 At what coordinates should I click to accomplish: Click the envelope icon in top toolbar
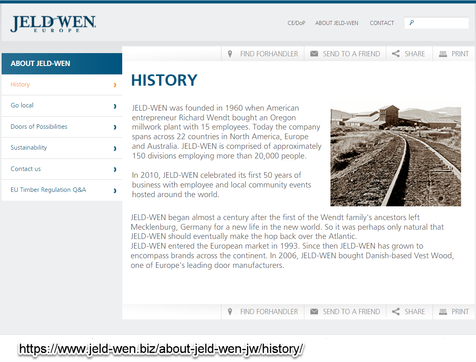coord(314,54)
